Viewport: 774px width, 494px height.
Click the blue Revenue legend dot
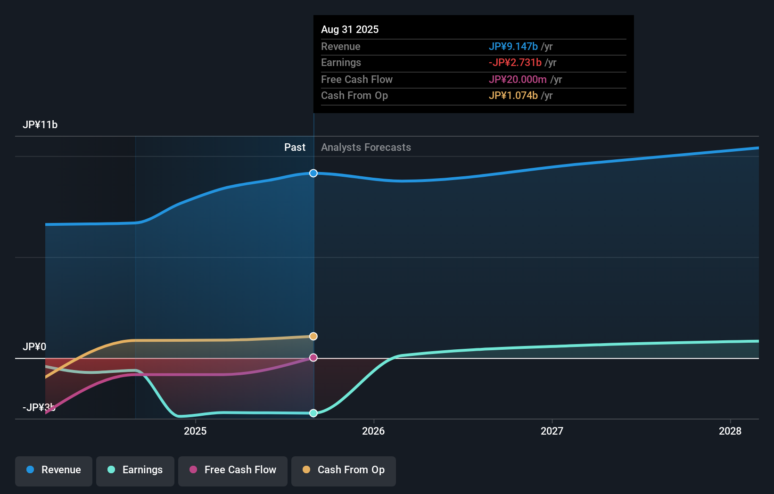coord(30,470)
